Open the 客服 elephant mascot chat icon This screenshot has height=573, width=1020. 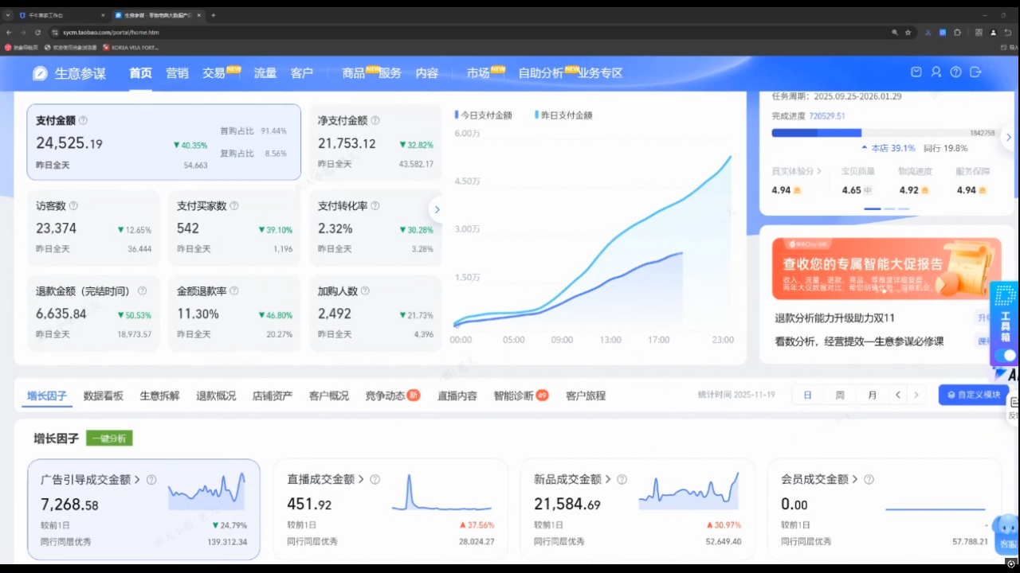1007,530
